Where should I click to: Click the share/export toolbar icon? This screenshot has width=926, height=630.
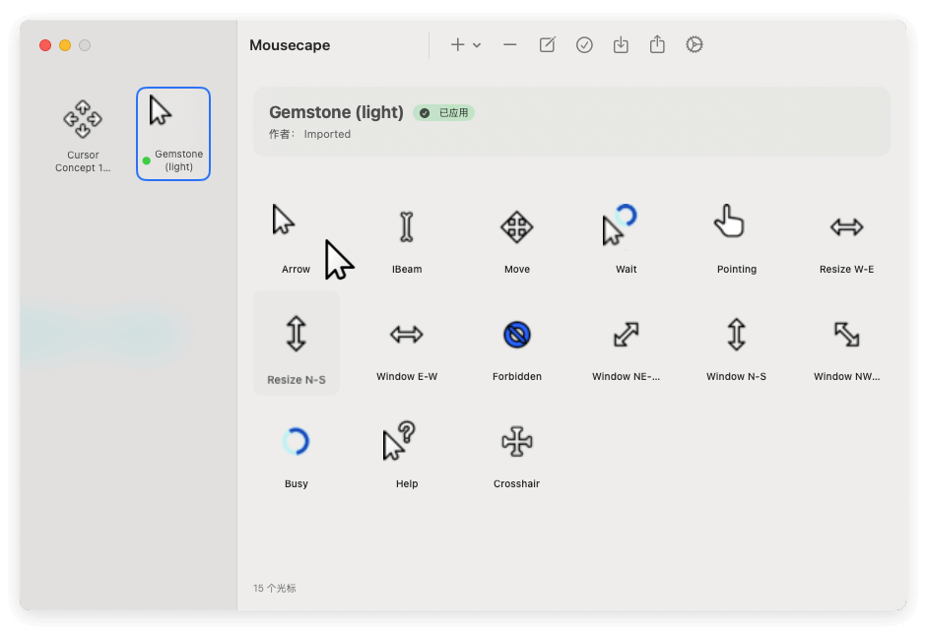click(657, 45)
